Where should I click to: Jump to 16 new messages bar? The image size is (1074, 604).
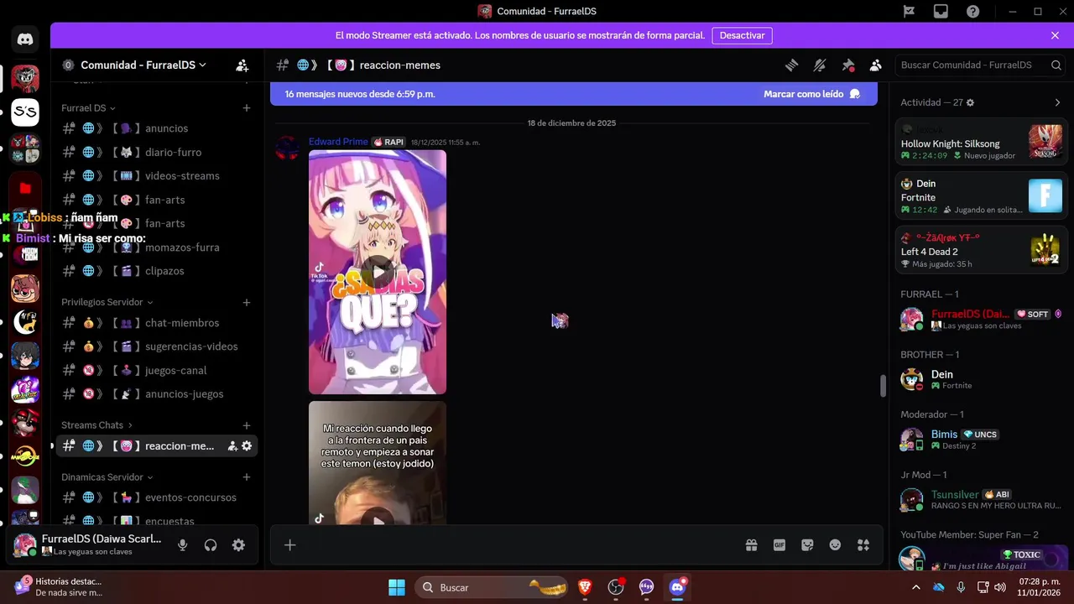pyautogui.click(x=574, y=94)
